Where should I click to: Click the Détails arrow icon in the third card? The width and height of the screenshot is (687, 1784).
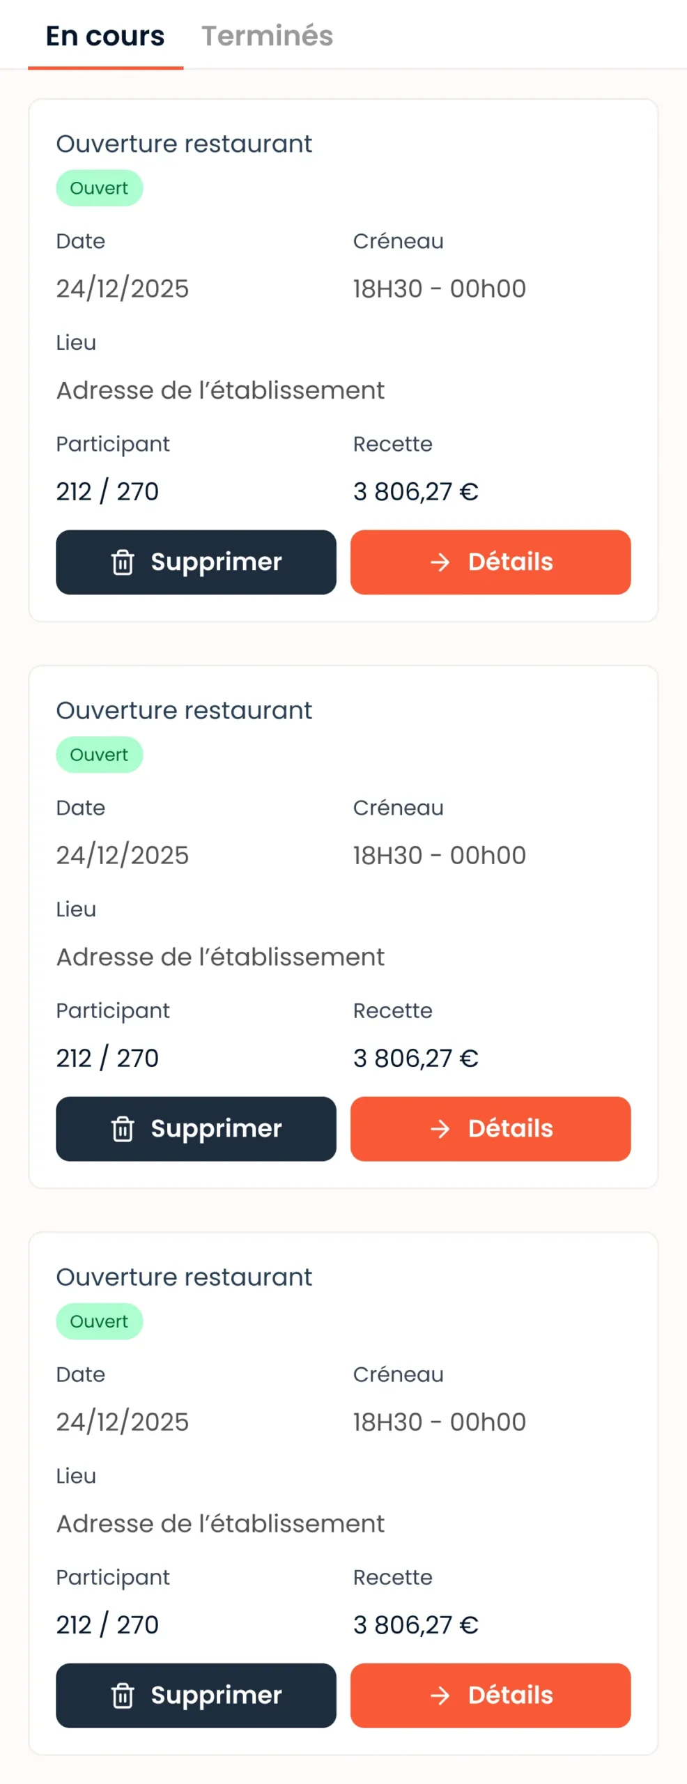(x=440, y=1695)
